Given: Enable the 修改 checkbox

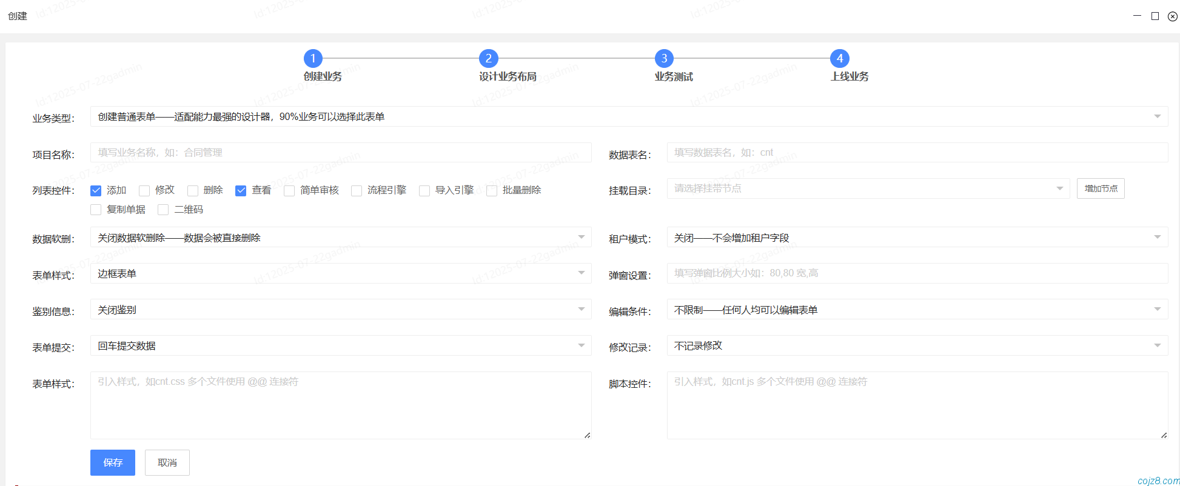Looking at the screenshot, I should [144, 191].
